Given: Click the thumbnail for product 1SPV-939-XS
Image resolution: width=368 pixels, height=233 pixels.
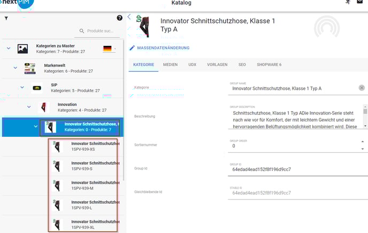Looking at the screenshot, I should click(57, 146).
